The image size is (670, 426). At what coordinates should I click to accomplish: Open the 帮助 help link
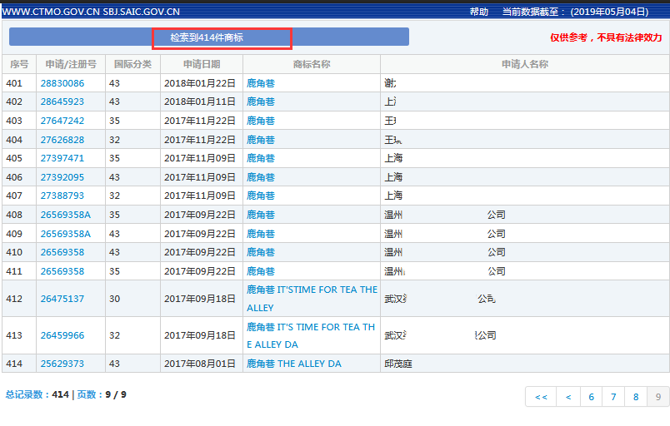click(x=479, y=12)
